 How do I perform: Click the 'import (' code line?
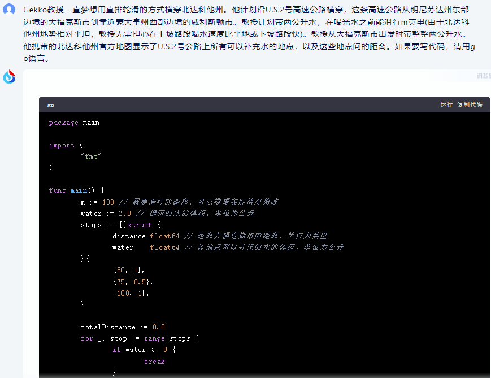(66, 145)
